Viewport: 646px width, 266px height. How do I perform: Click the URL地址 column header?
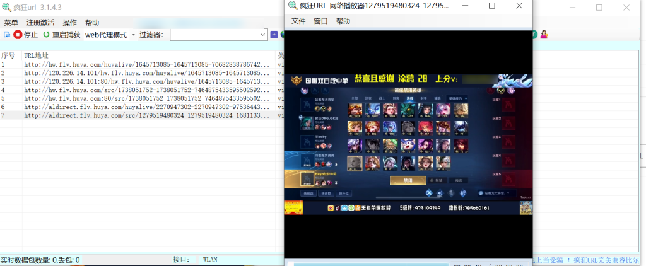click(x=36, y=55)
